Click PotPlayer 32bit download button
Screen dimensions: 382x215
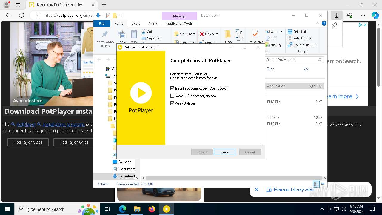click(x=28, y=142)
